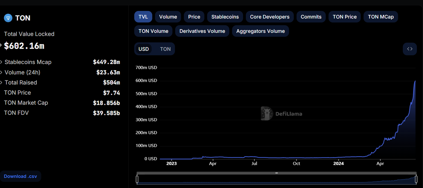Show the Derivatives Volume metric

(x=202, y=31)
